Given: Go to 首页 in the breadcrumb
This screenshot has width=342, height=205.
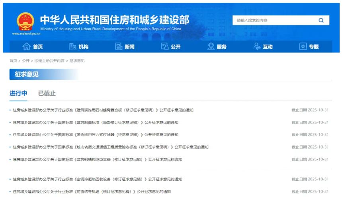Looking at the screenshot, I should 13,61.
